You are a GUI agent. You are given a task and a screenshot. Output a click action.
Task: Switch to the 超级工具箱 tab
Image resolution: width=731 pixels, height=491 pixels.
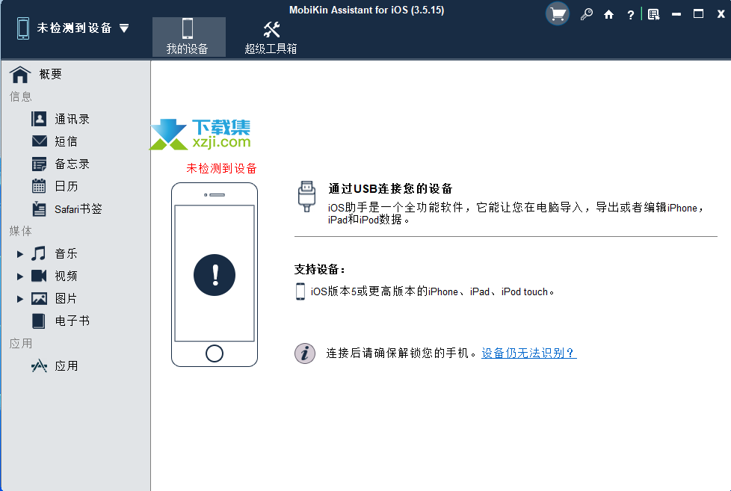[271, 37]
